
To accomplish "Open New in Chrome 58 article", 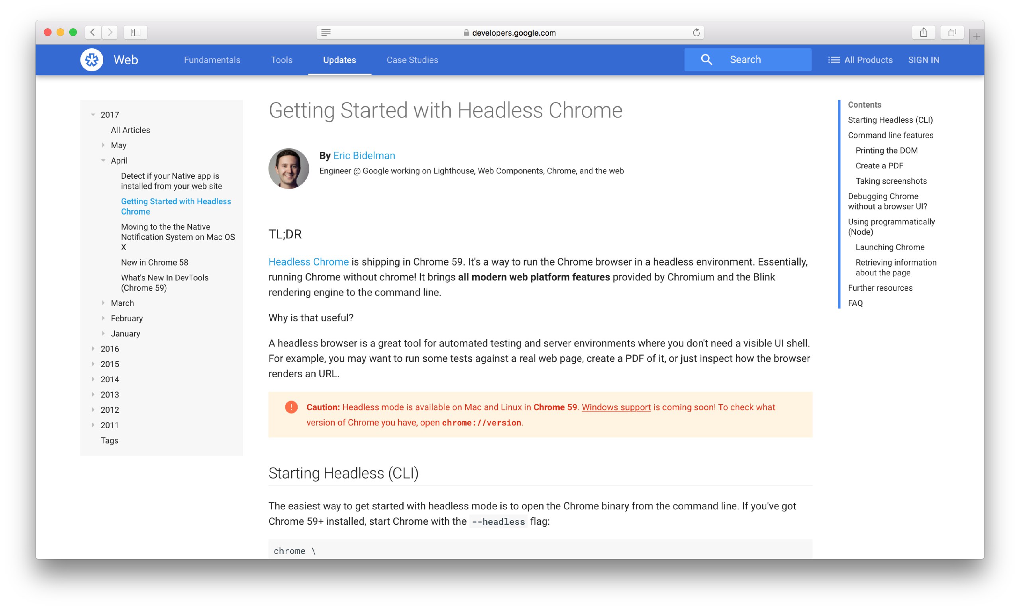I will coord(155,262).
